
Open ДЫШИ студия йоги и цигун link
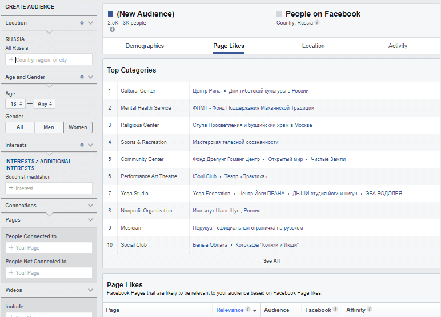pyautogui.click(x=325, y=194)
